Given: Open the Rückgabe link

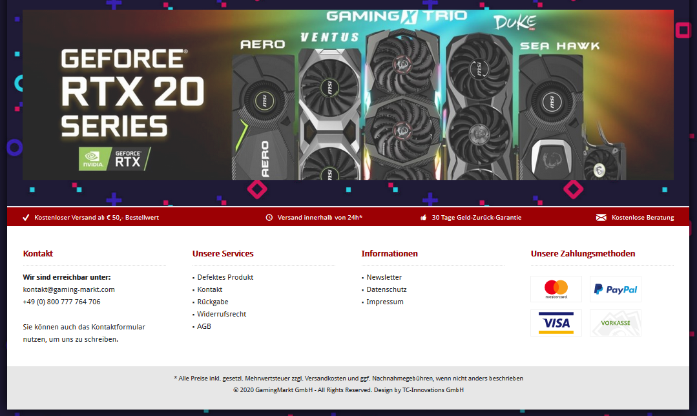Looking at the screenshot, I should tap(213, 302).
